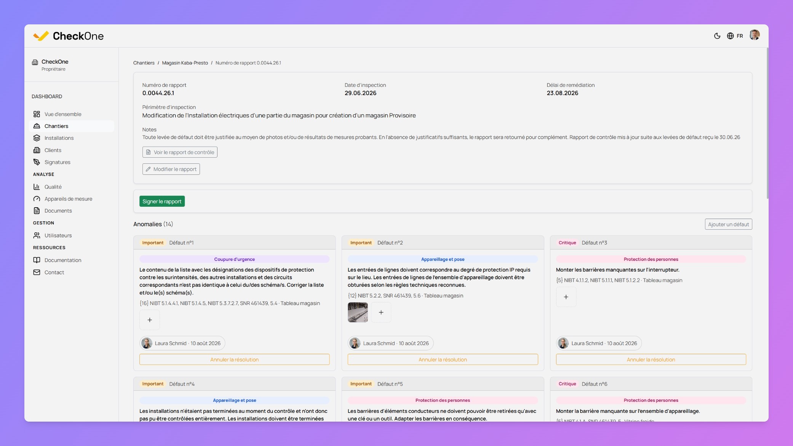This screenshot has height=446, width=793.
Task: Click the Vue d'ensemble grid icon
Action: (37, 114)
